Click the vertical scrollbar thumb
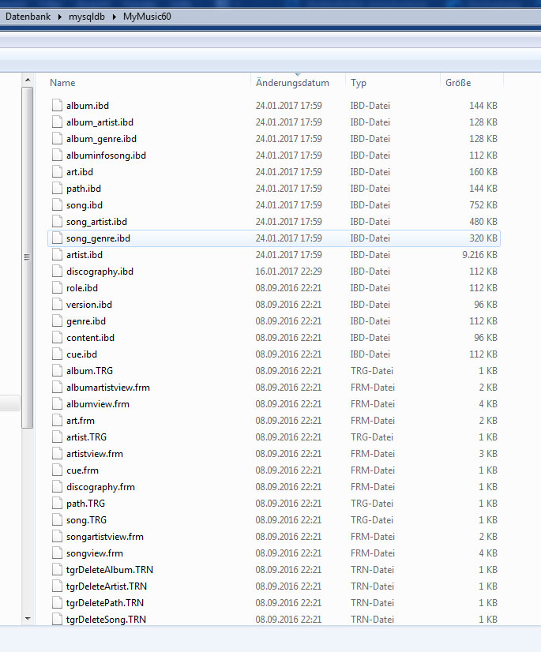This screenshot has width=541, height=652. pyautogui.click(x=28, y=257)
